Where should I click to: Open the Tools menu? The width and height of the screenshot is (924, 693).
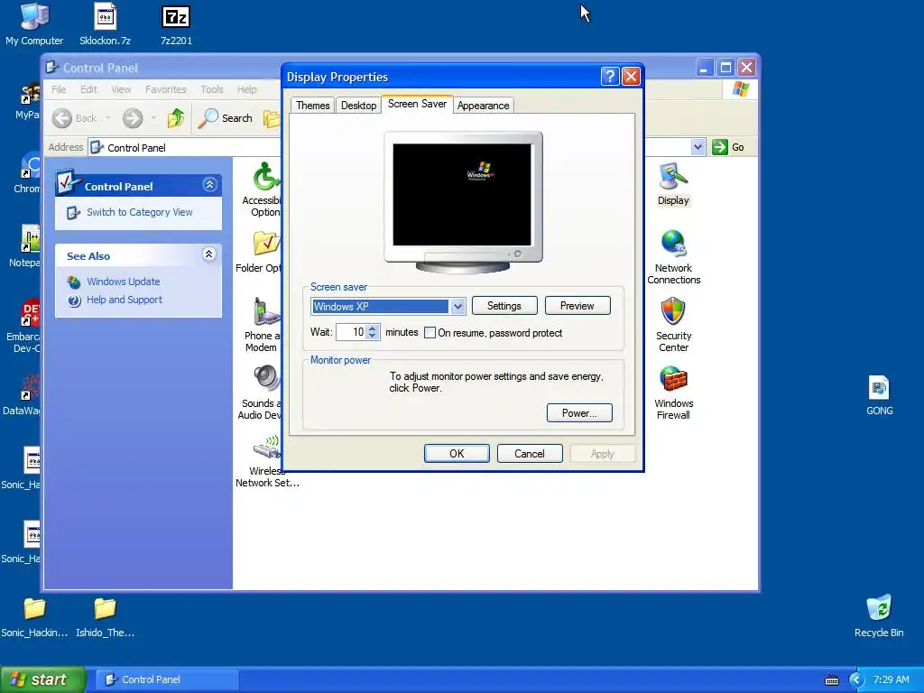point(211,89)
